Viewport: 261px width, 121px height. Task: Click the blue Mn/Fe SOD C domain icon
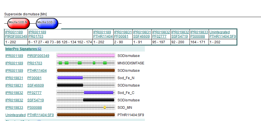click(x=47, y=23)
